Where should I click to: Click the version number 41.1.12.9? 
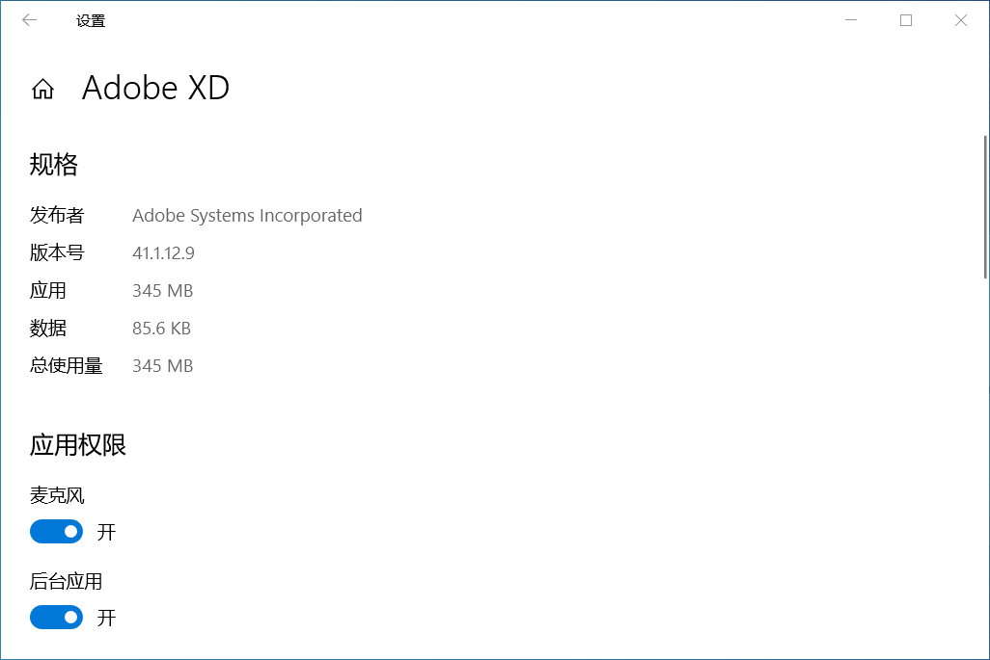[x=163, y=252]
